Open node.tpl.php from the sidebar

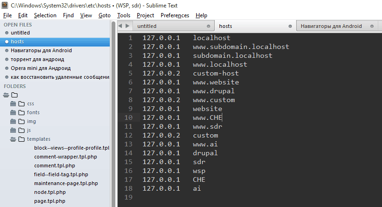(50, 192)
